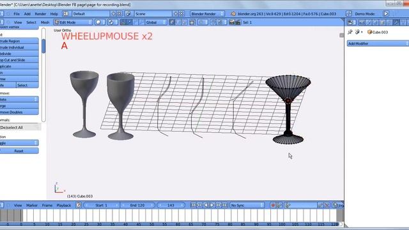Click the OpenGL render image icon
This screenshot has height=230, width=409.
coord(231,22)
